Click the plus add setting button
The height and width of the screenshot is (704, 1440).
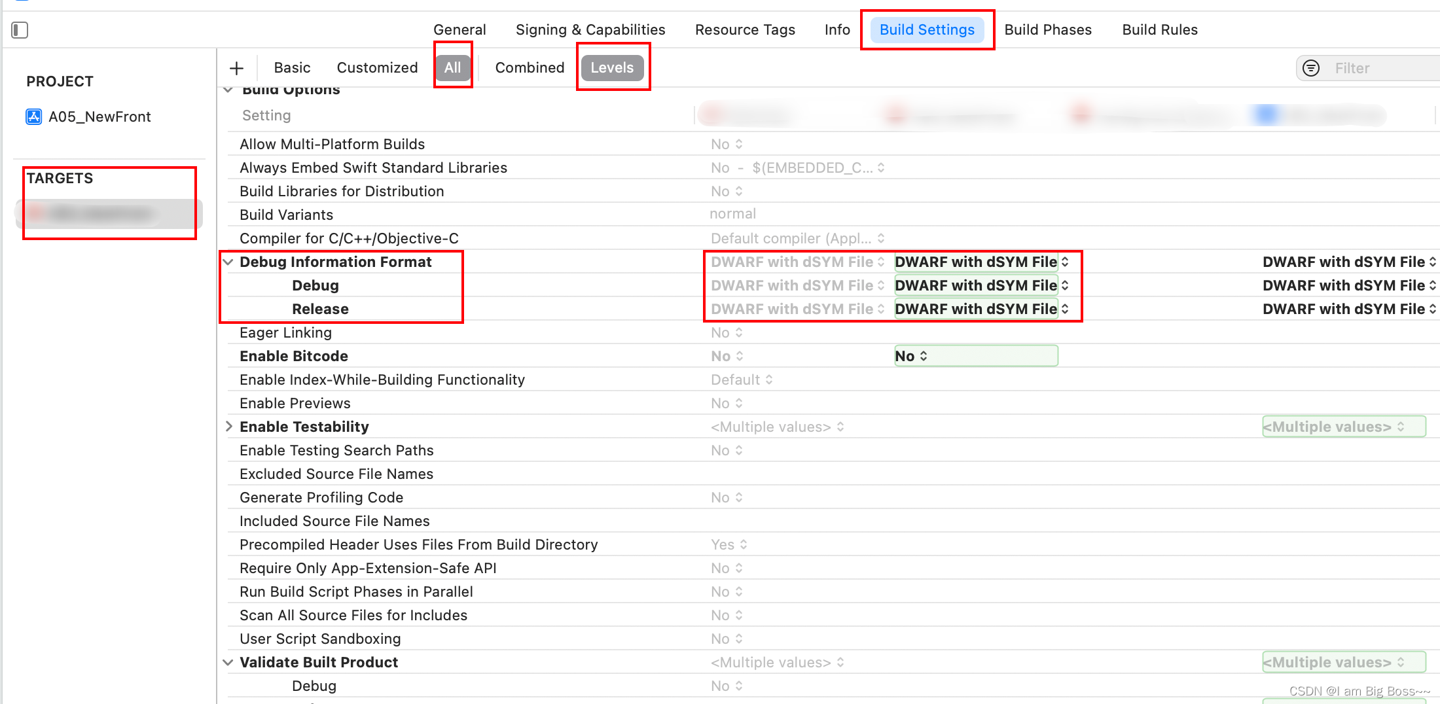[237, 68]
